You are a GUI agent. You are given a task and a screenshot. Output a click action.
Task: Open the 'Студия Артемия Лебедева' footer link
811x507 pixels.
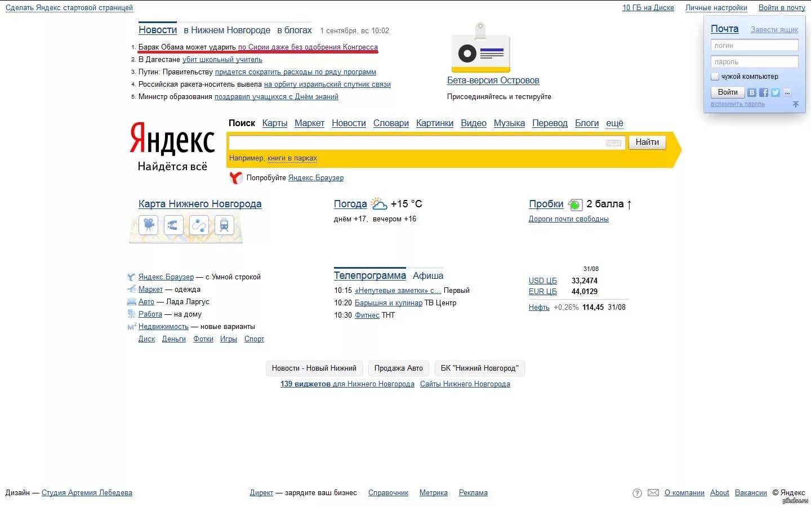click(87, 493)
